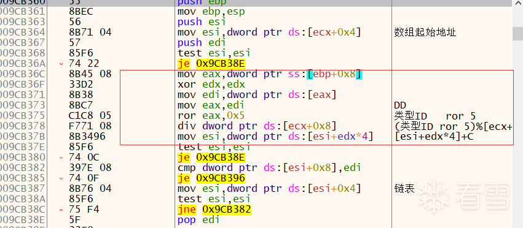Click opcode bytes '8BEC'
Viewport: 523px width, 228px height.
[81, 12]
